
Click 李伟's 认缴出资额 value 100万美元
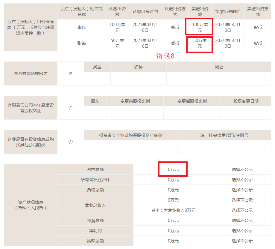point(117,27)
